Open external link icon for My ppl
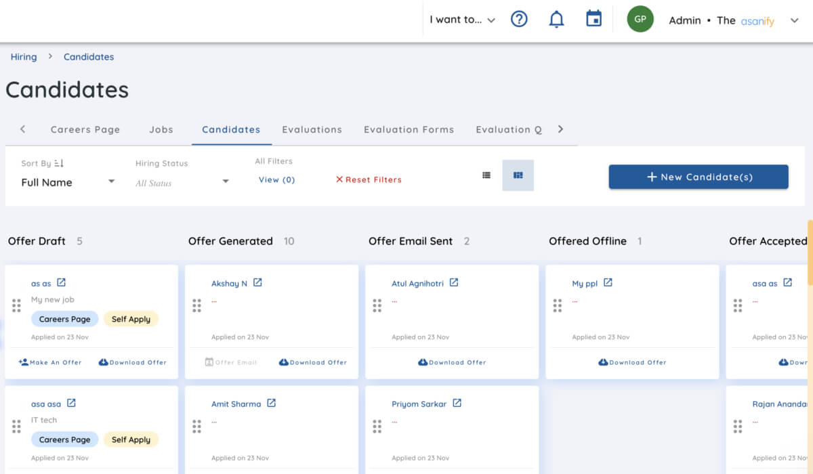Image resolution: width=813 pixels, height=474 pixels. pos(608,282)
